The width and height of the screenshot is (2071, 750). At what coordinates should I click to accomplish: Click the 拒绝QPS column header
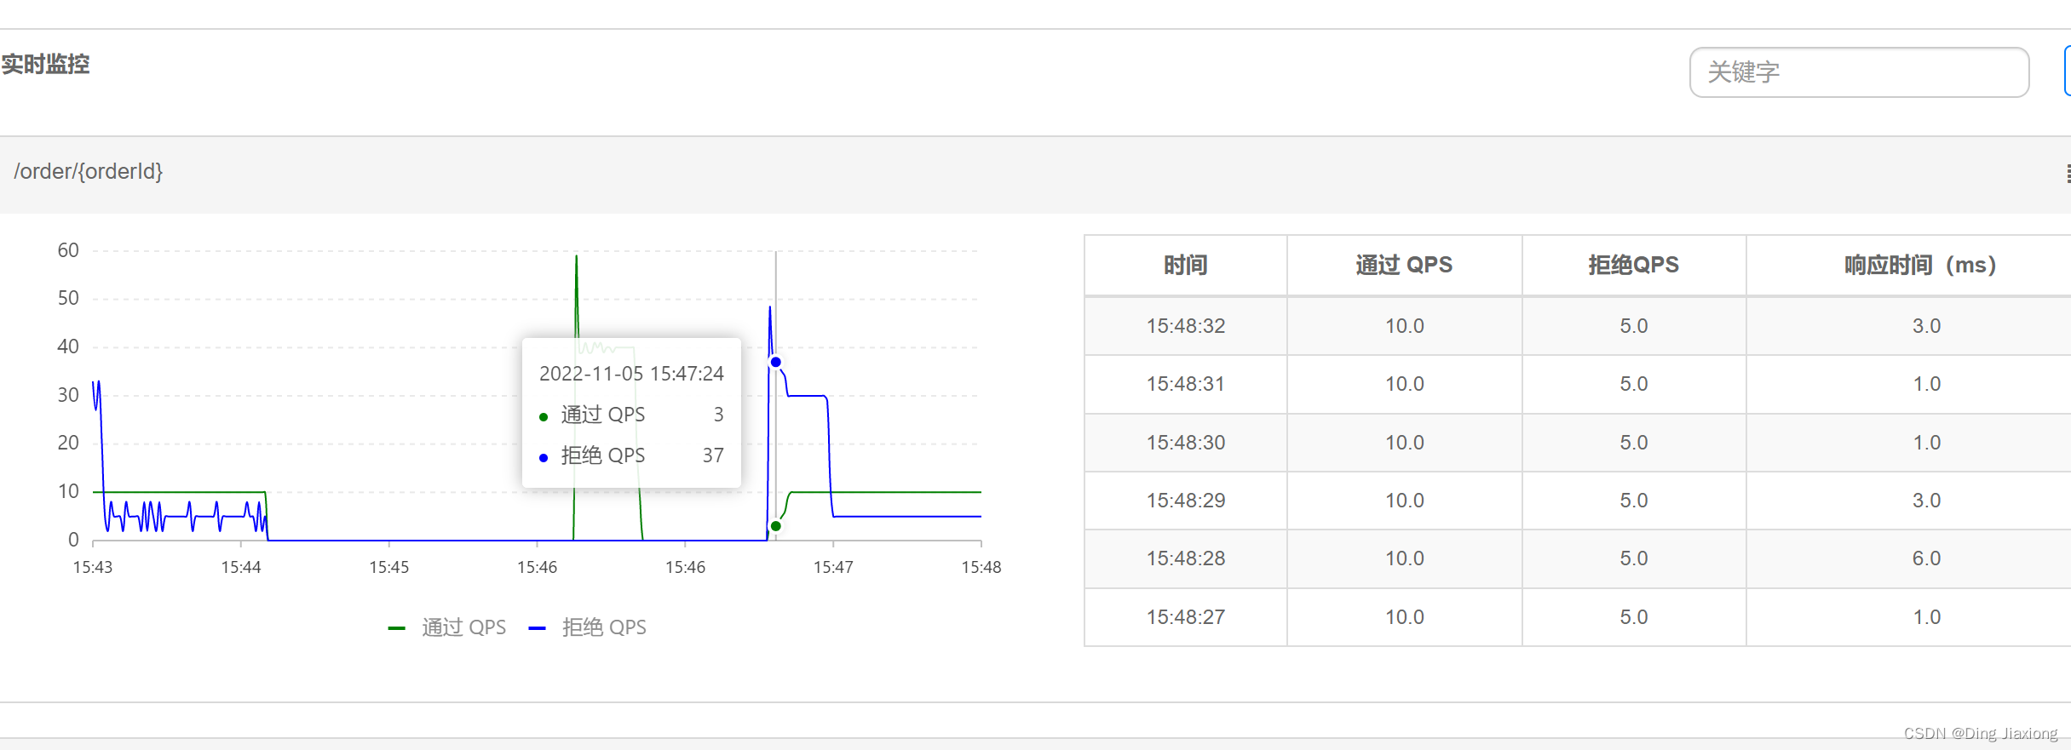1633,265
